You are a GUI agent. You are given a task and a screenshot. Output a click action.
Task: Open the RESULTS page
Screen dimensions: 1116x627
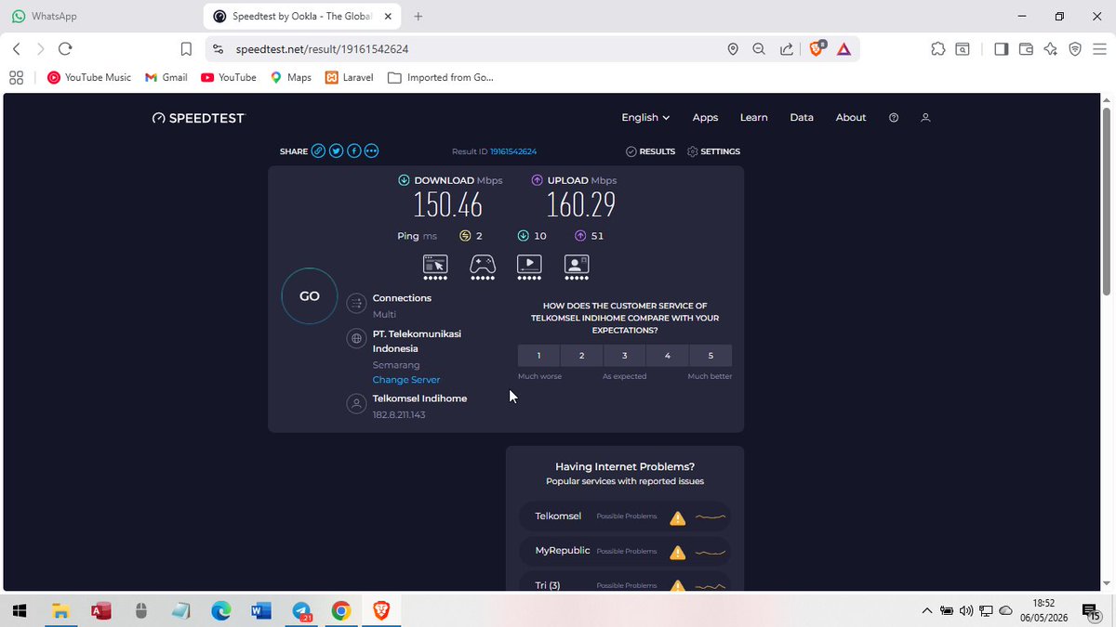tap(650, 151)
